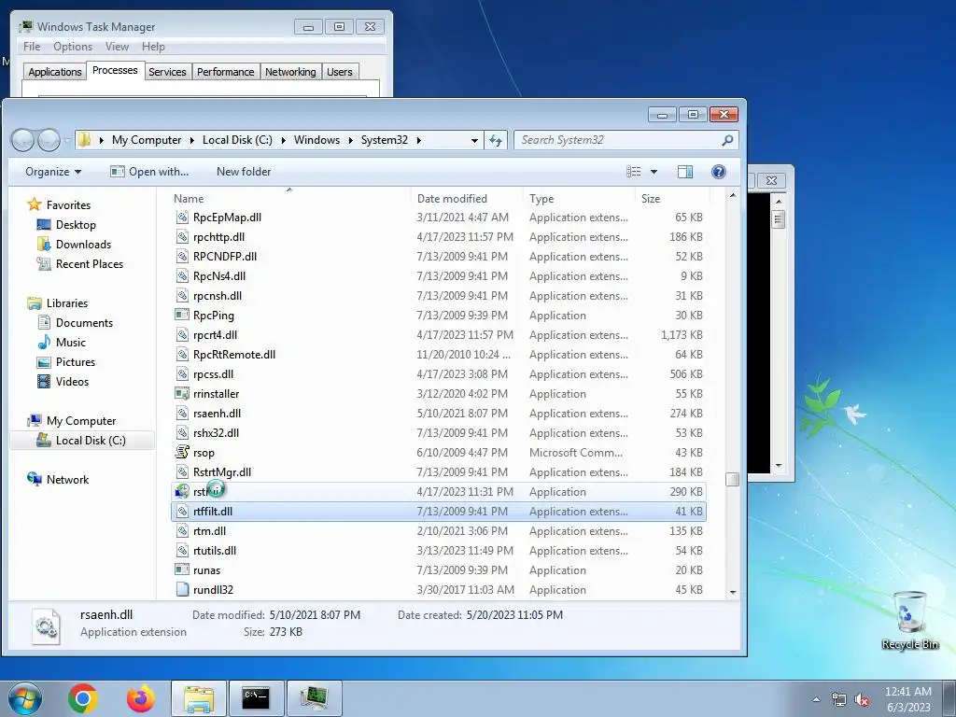
Task: Click the Forward navigation arrow in Explorer
Action: click(x=49, y=140)
